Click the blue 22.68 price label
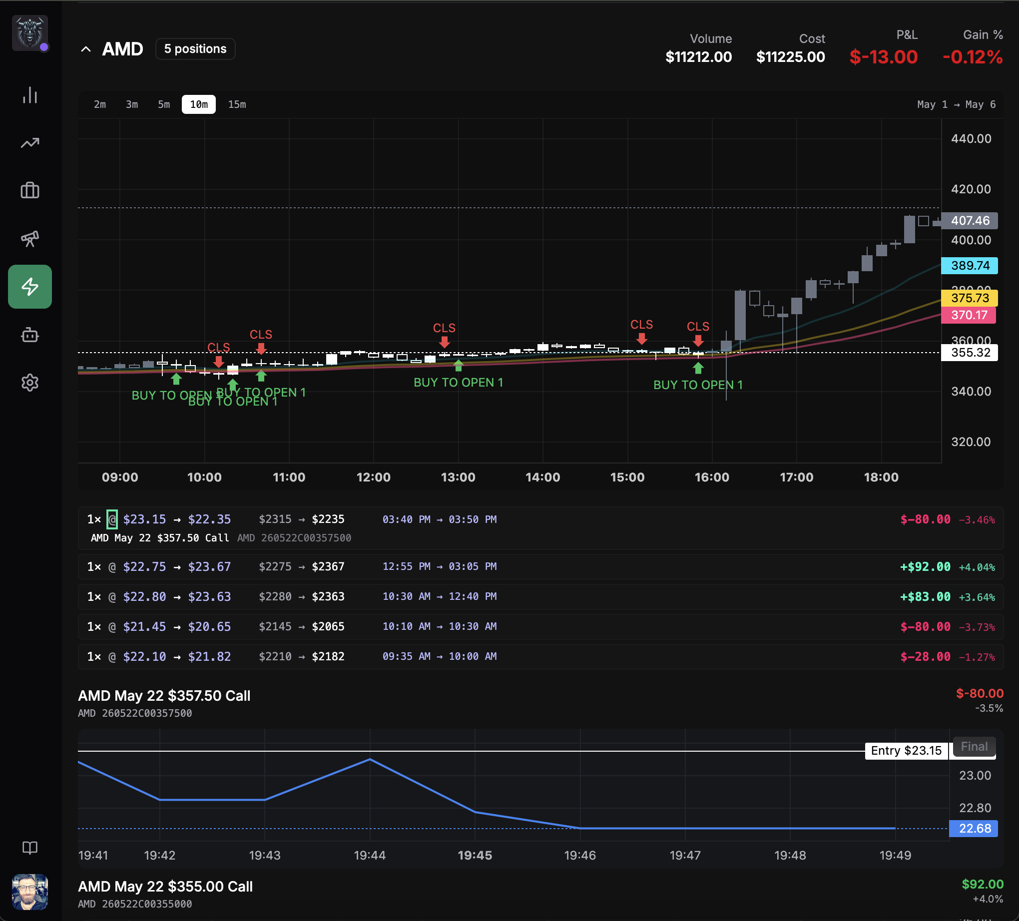The image size is (1019, 921). point(974,829)
